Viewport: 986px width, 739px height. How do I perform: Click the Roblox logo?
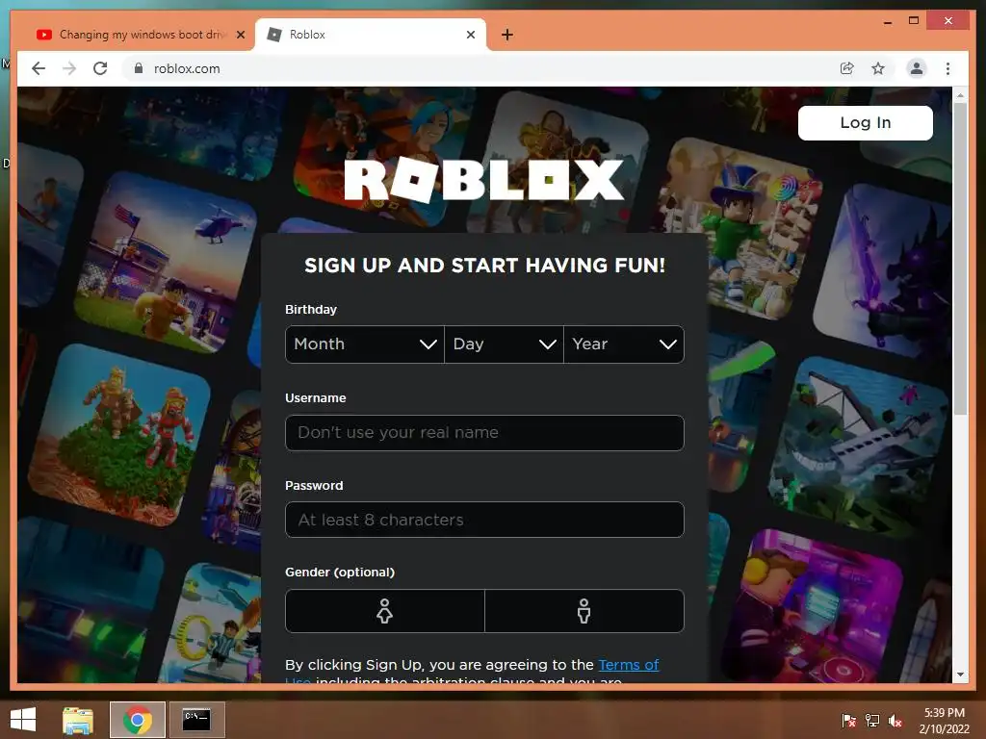coord(483,180)
